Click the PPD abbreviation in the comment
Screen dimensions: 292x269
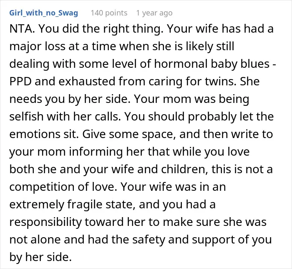[x=20, y=82]
